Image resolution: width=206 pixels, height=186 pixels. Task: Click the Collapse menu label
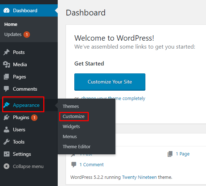[28, 166]
